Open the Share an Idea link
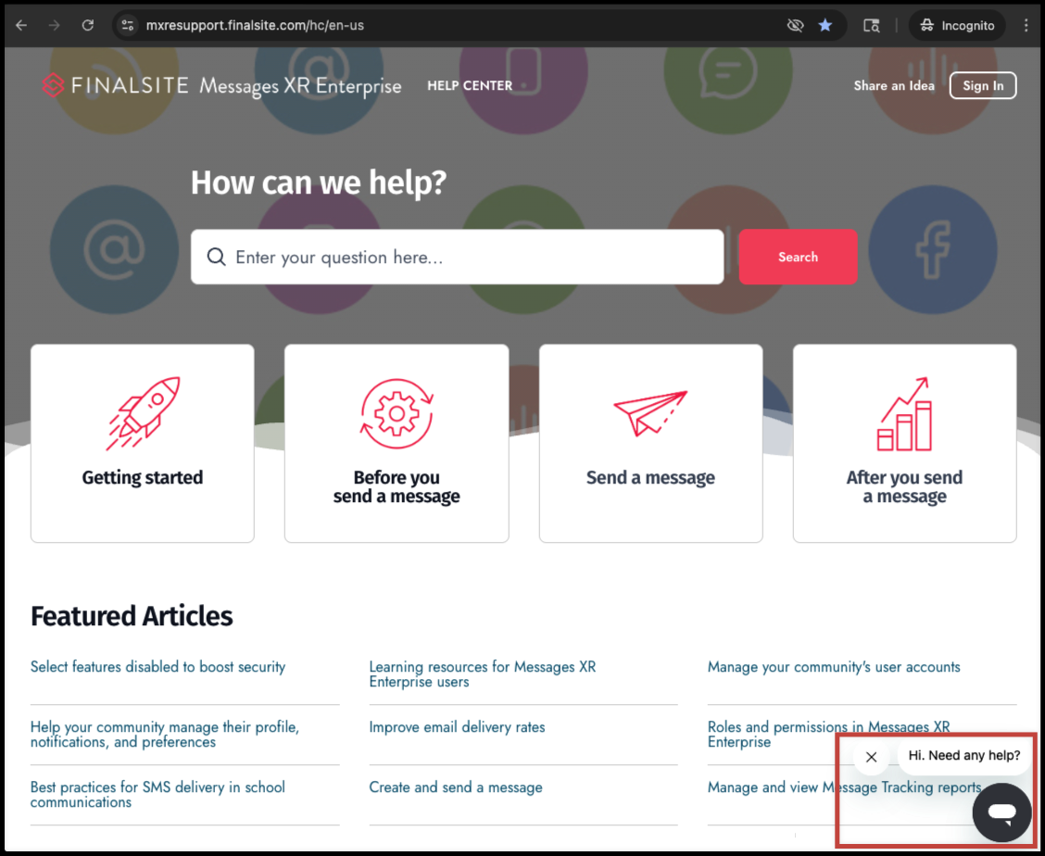1045x856 pixels. [x=894, y=85]
